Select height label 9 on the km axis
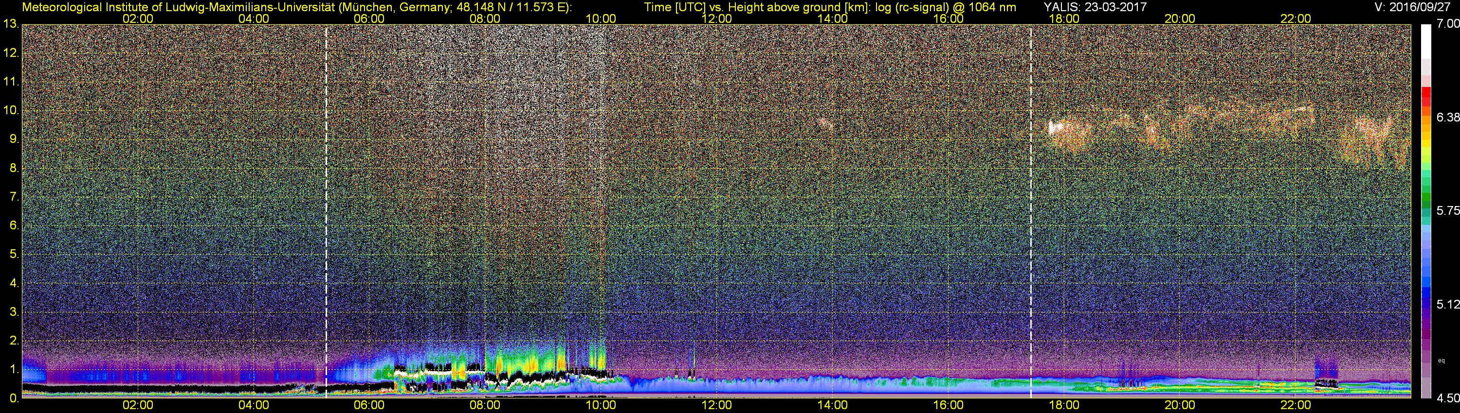The height and width of the screenshot is (413, 1460). point(14,139)
